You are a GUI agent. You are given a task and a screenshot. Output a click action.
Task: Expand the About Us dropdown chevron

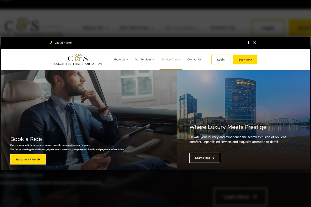pos(127,60)
